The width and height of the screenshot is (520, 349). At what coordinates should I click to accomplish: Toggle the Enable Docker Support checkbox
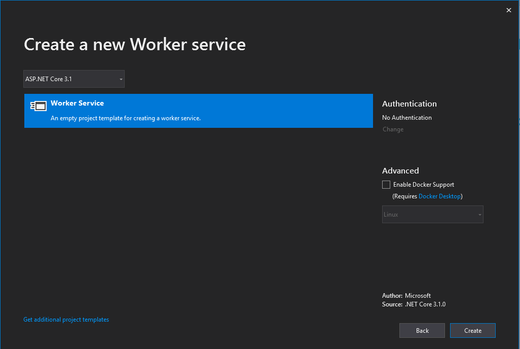coord(386,184)
